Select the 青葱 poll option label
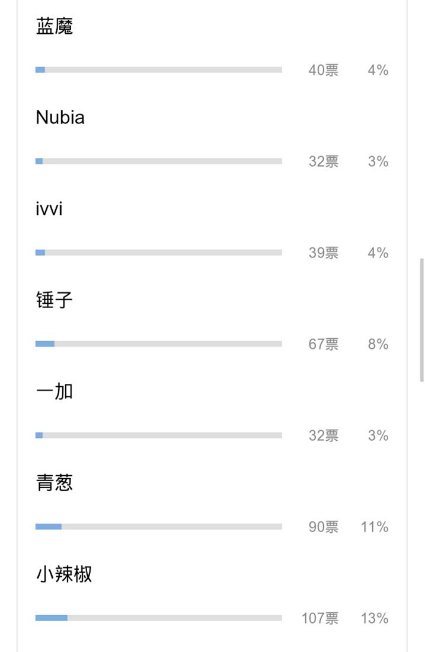This screenshot has height=652, width=425. pos(55,483)
